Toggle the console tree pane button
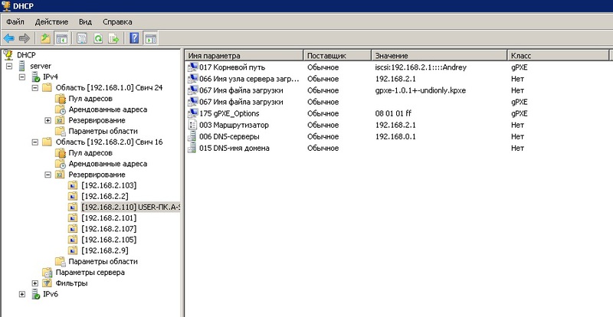Viewport: 613px width, 317px height. (62, 38)
